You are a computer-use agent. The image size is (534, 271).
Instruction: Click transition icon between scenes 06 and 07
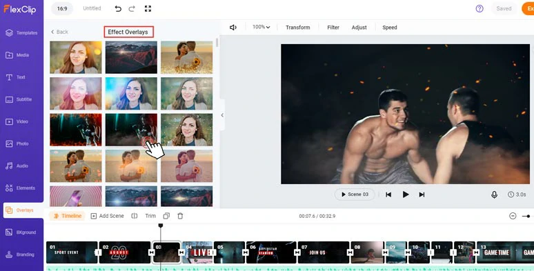pos(297,252)
